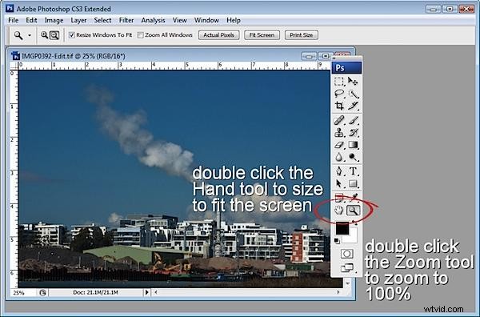Screen dimensions: 480x317
Task: Open the Window menu
Action: (206, 20)
